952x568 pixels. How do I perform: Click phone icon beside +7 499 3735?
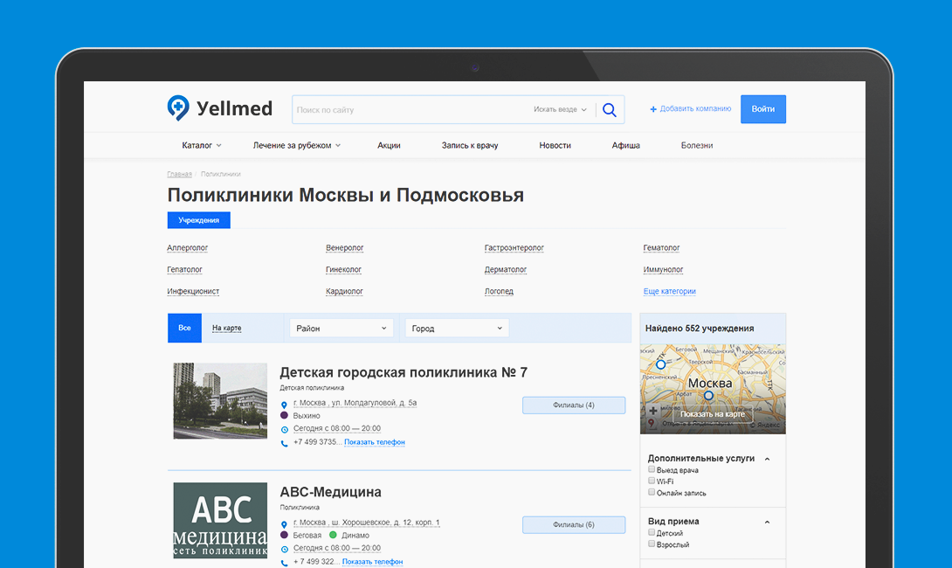[x=284, y=443]
